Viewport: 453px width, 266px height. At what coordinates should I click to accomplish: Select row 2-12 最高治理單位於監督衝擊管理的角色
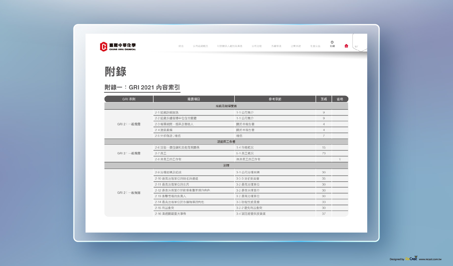click(x=250, y=190)
